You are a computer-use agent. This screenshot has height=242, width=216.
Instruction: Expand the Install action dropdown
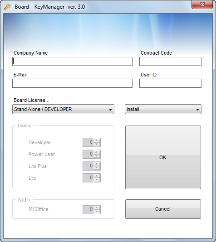pos(163,109)
